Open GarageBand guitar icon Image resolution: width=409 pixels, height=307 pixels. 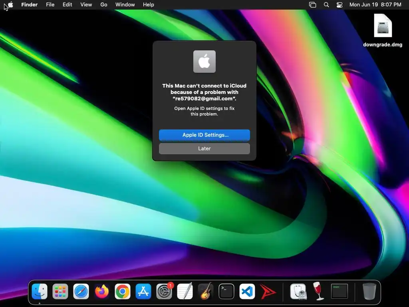pos(206,291)
